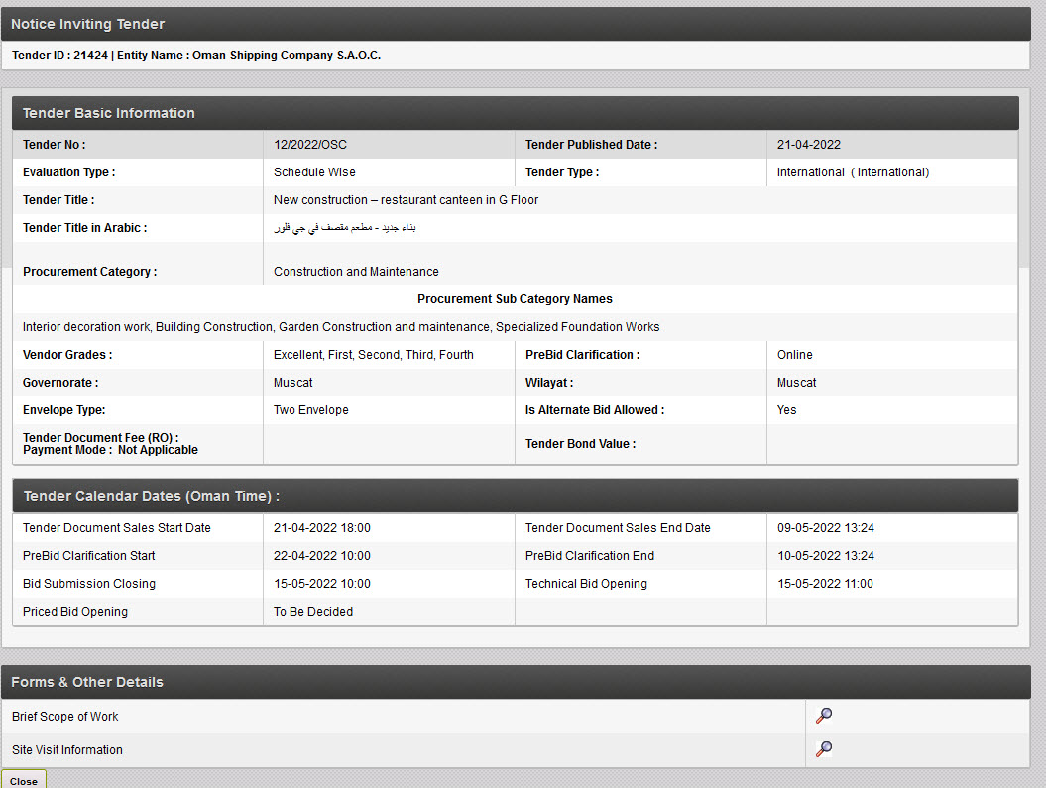Select the tender number 12/2022/OSC value
This screenshot has width=1046, height=788.
(x=310, y=145)
